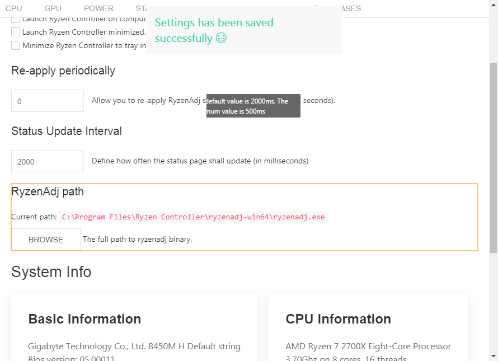Click the Status Update Interval input field
The image size is (498, 361).
pos(48,162)
